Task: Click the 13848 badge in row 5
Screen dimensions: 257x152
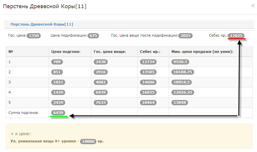Action: point(180,103)
